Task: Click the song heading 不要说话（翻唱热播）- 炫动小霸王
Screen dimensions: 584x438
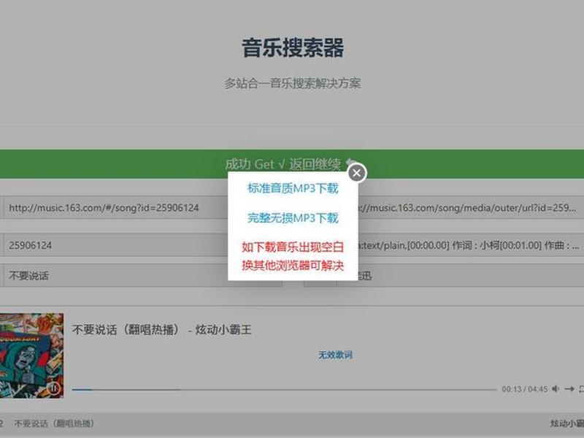Action: pos(162,330)
